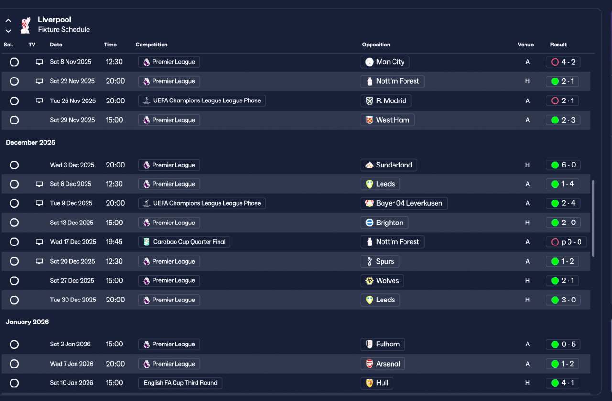Sort by the Competition column header
The width and height of the screenshot is (612, 401).
(152, 45)
